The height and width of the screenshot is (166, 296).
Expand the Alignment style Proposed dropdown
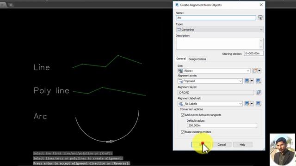coord(210,81)
